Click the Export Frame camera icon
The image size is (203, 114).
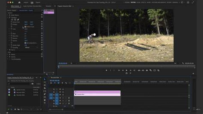(x=147, y=70)
